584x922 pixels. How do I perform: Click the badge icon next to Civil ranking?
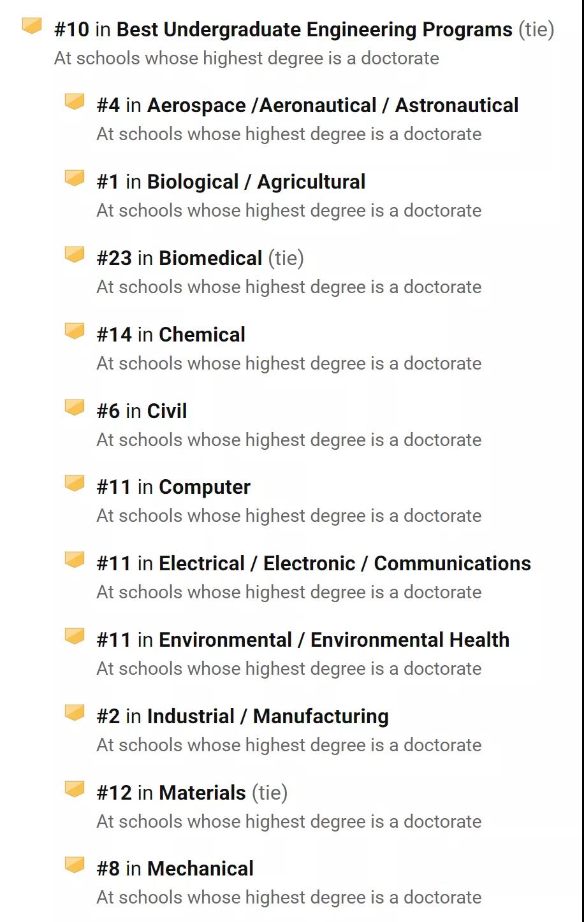coord(75,407)
